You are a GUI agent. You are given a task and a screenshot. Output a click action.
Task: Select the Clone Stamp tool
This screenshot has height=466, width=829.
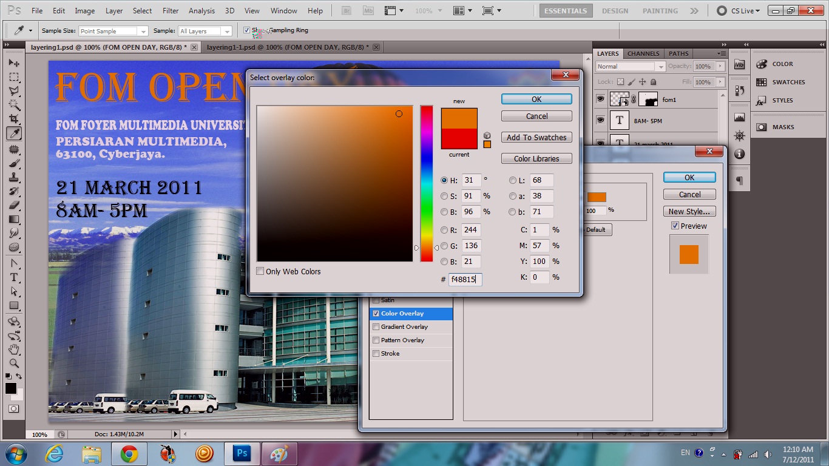click(x=14, y=177)
